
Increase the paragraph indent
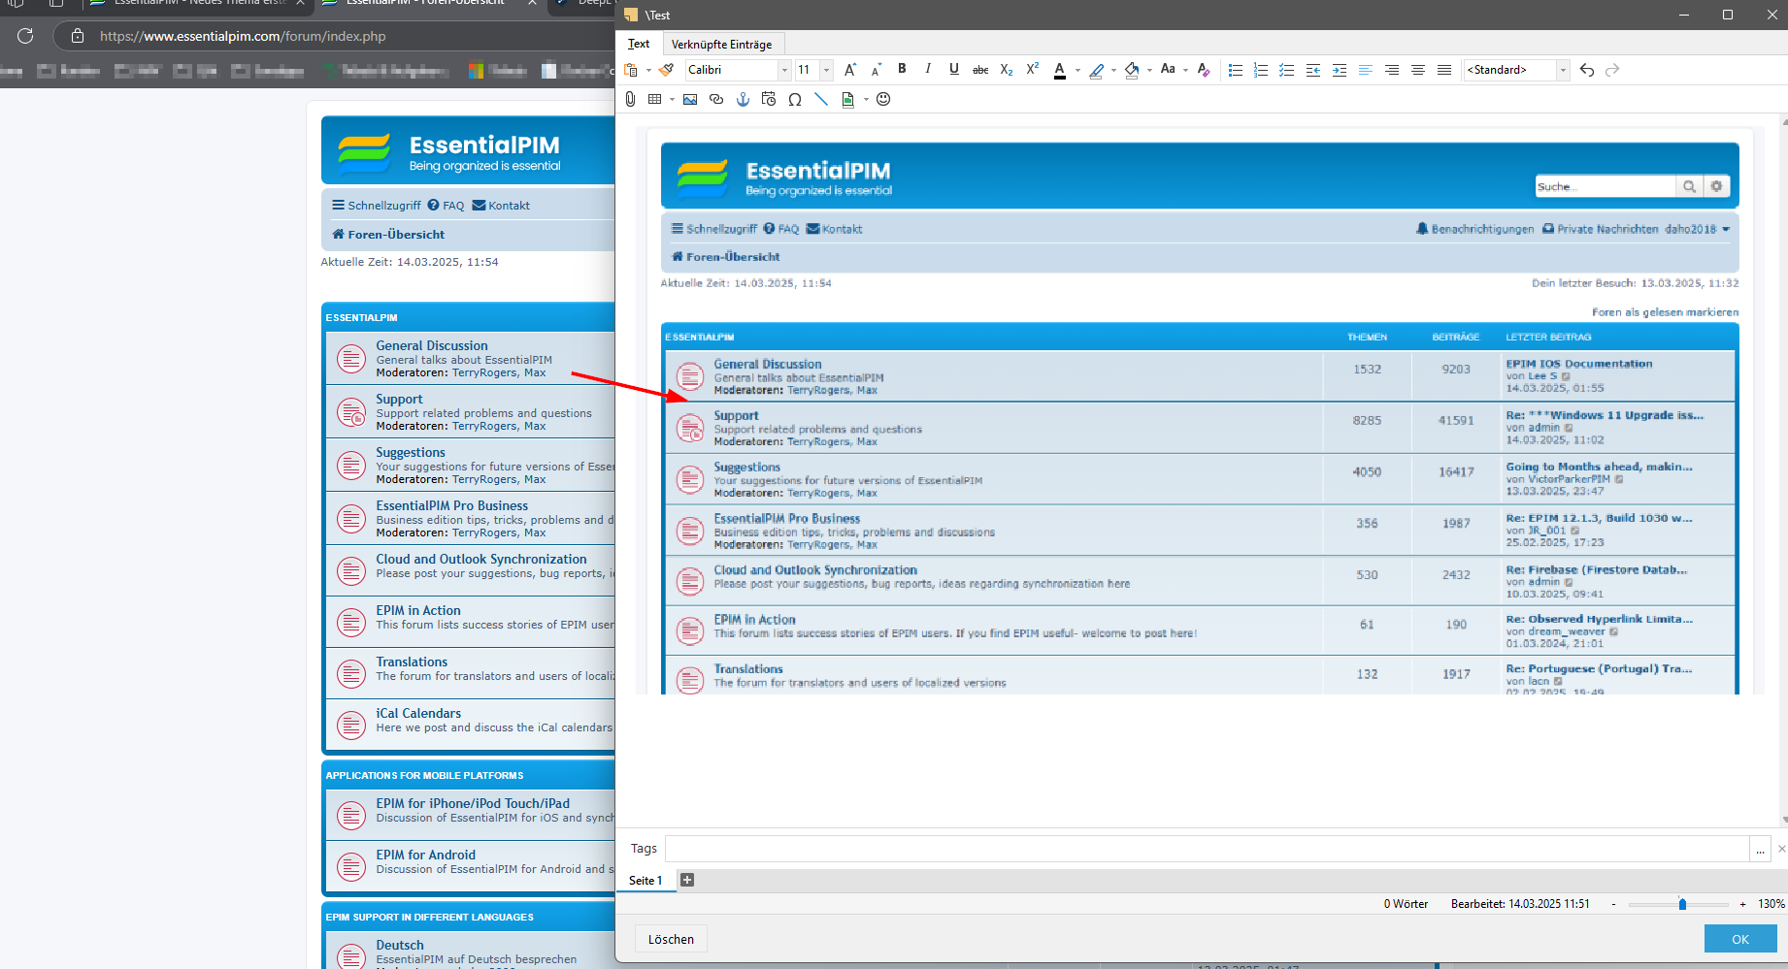1340,70
